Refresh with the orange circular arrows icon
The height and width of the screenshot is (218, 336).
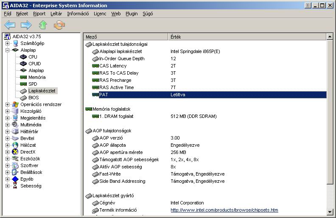click(59, 25)
